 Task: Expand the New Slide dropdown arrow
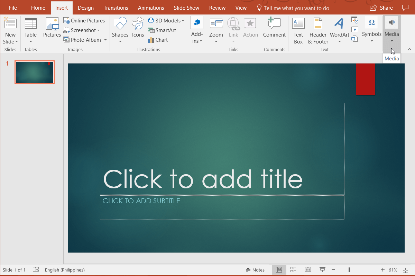pos(16,42)
